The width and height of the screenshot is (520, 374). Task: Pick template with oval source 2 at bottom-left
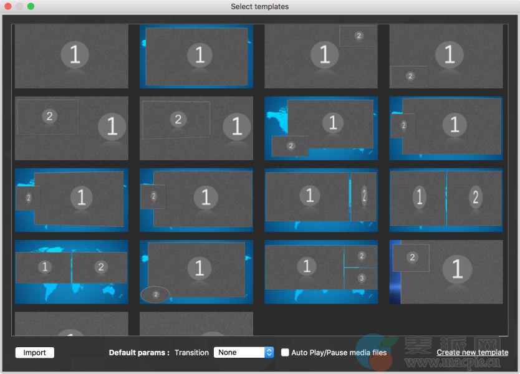196,272
